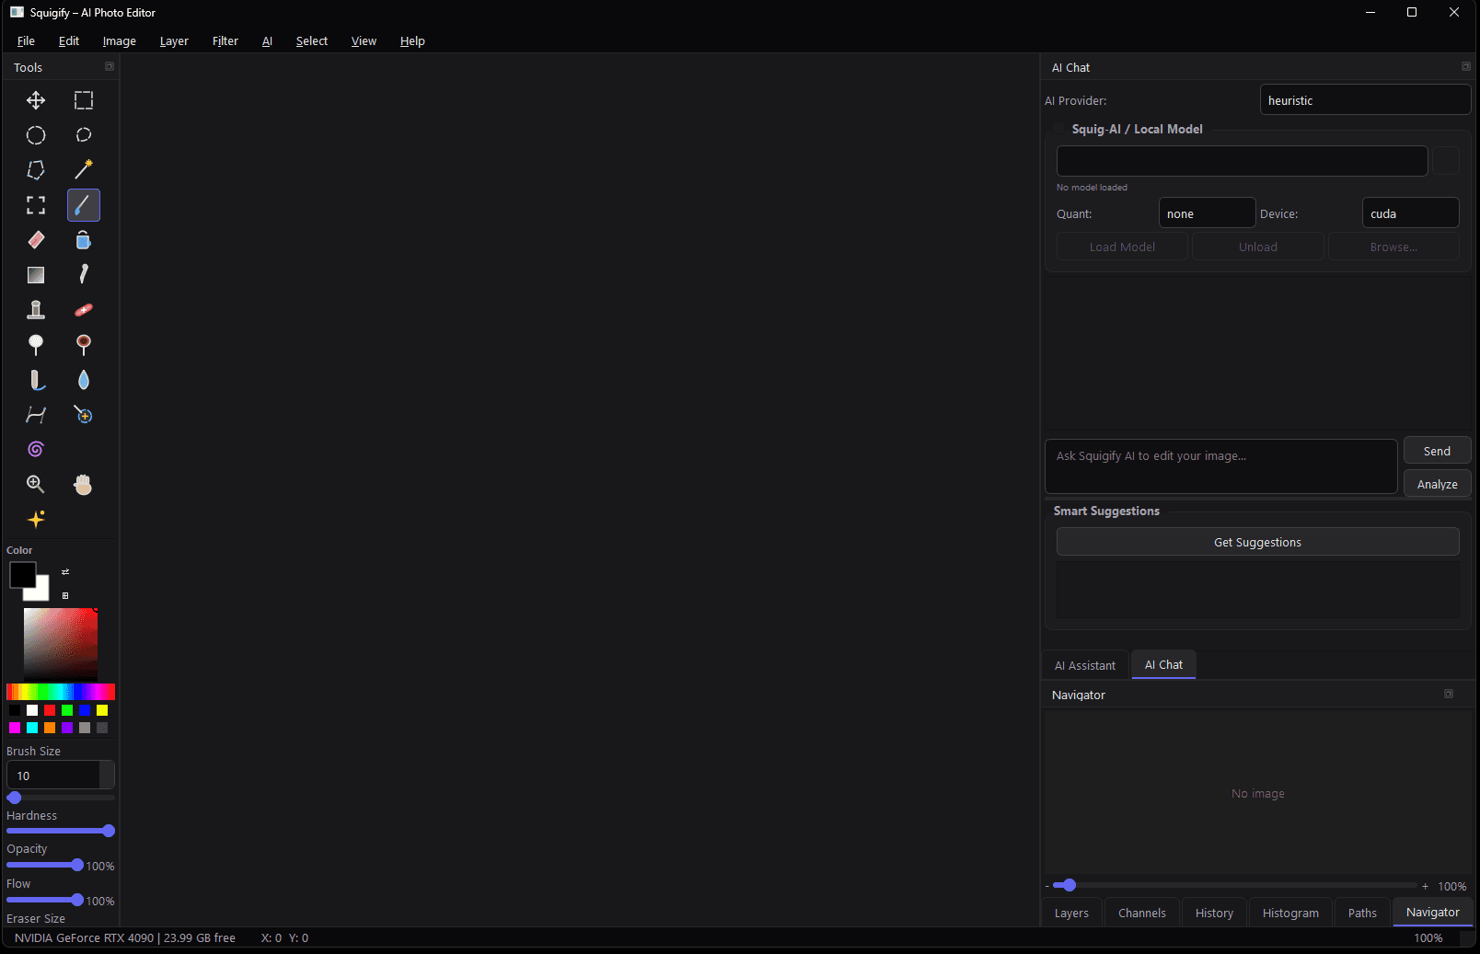Select the Hand pan tool
This screenshot has height=954, width=1480.
[83, 485]
